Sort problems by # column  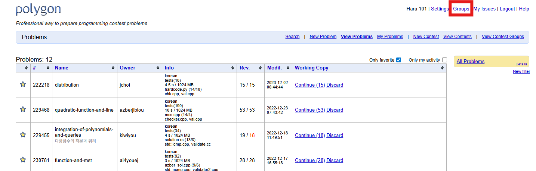pyautogui.click(x=41, y=68)
